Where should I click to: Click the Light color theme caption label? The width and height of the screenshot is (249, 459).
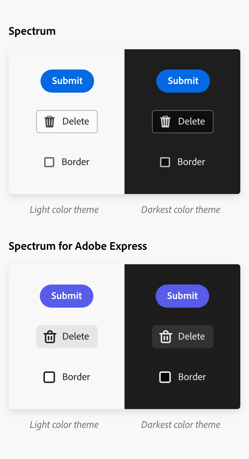click(x=64, y=210)
